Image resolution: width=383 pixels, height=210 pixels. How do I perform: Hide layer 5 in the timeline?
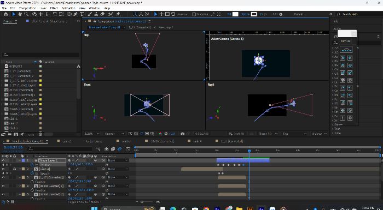pyautogui.click(x=3, y=194)
